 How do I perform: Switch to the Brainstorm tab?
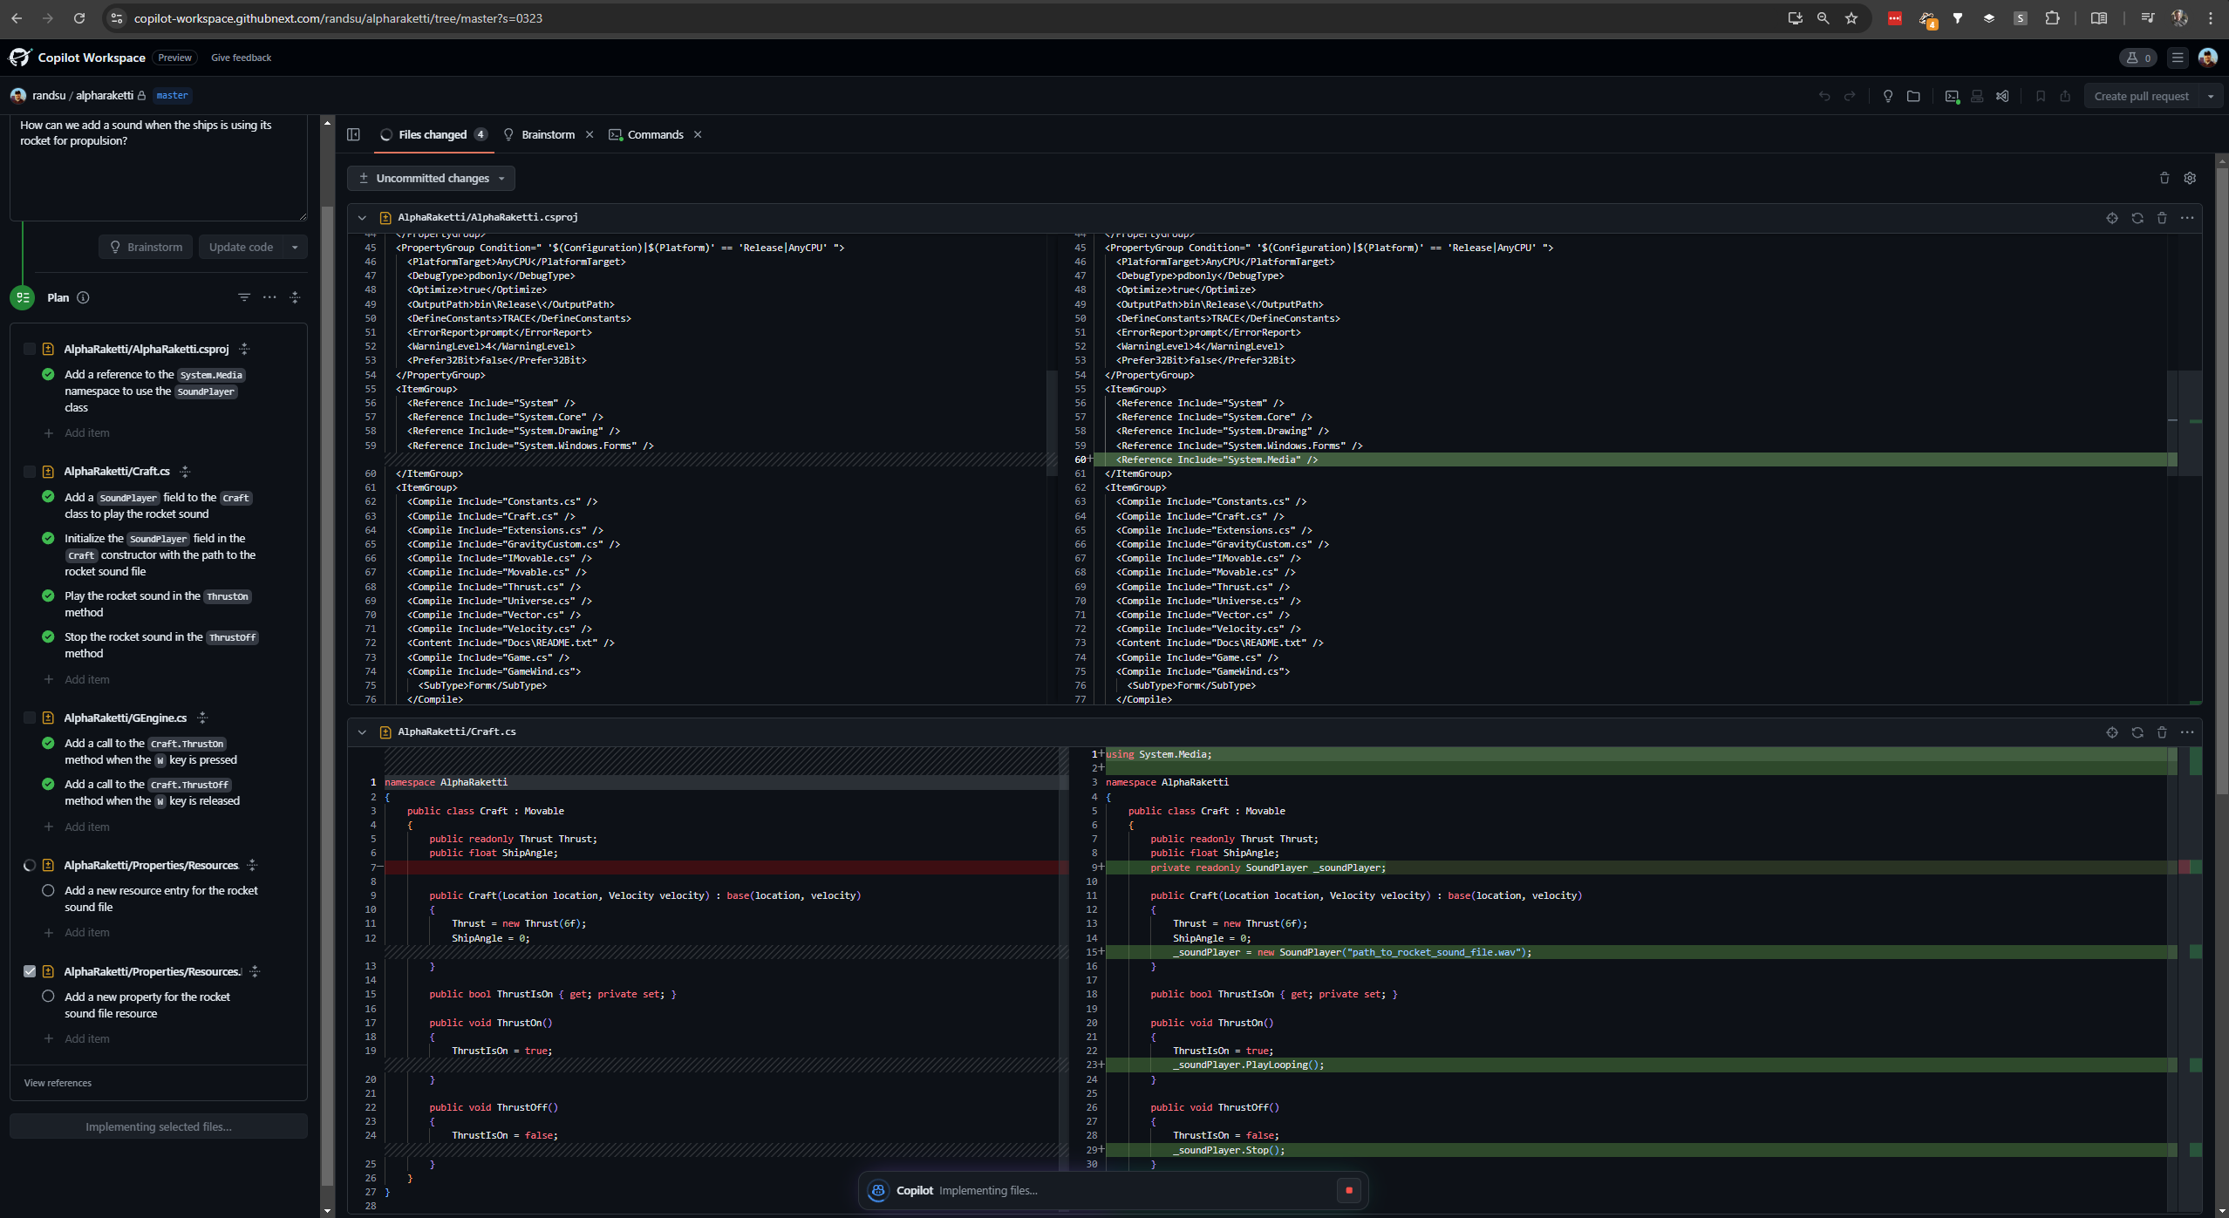547,134
